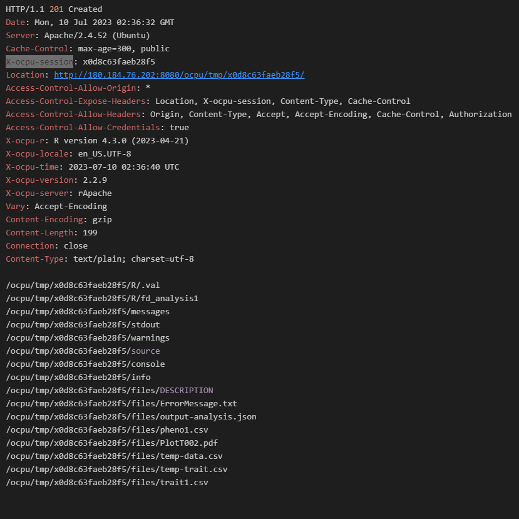Click the R/fd_analysis1 path line
This screenshot has height=519, width=519.
(x=102, y=299)
